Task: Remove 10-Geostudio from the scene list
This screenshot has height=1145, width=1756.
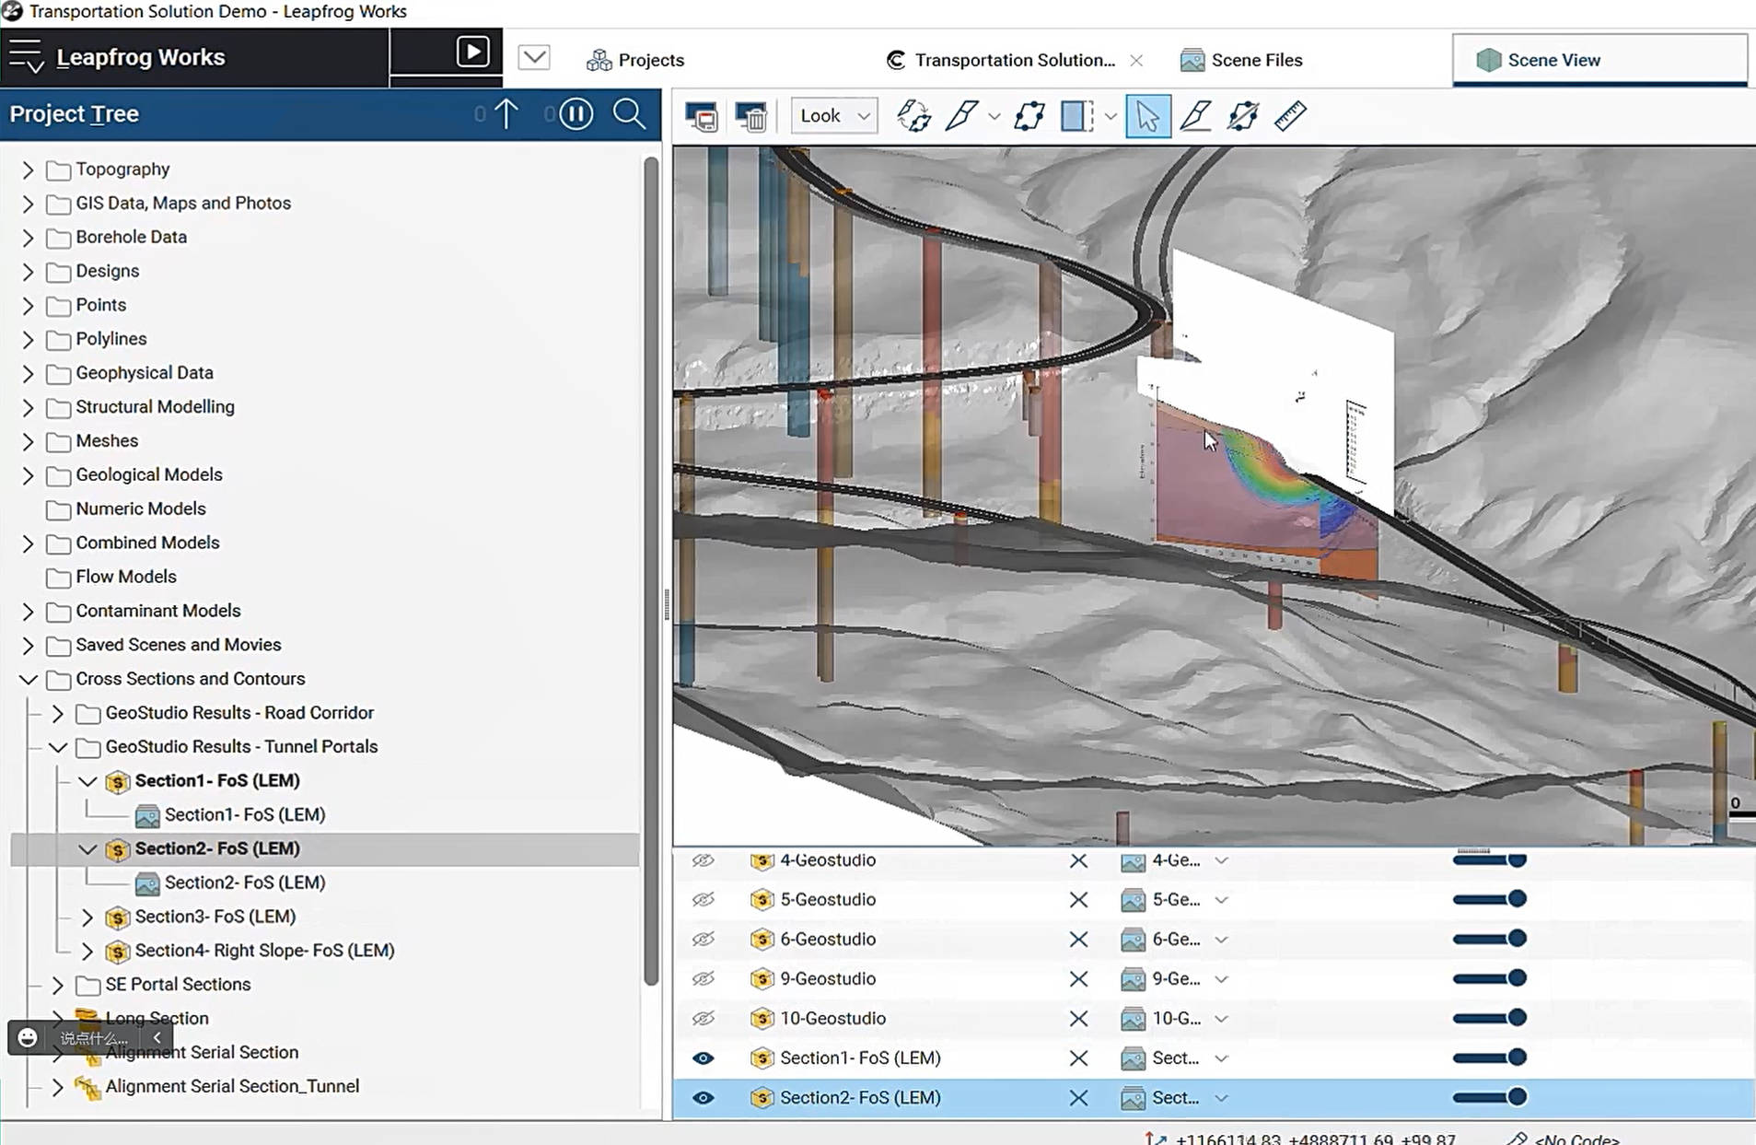Action: (1078, 1019)
